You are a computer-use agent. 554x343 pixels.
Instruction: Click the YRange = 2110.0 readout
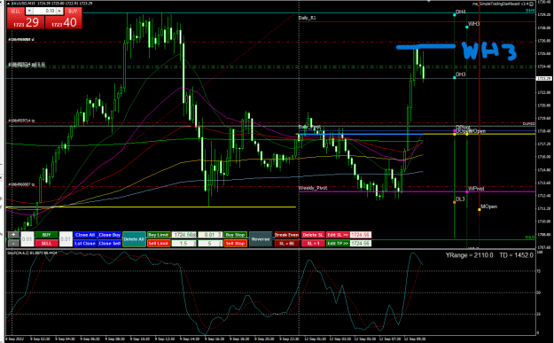(469, 255)
